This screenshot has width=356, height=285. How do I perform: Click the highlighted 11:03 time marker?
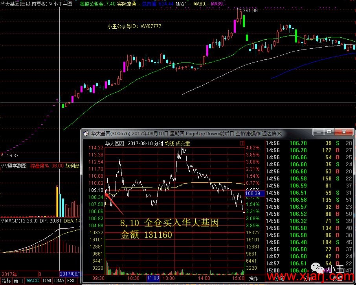153,278
